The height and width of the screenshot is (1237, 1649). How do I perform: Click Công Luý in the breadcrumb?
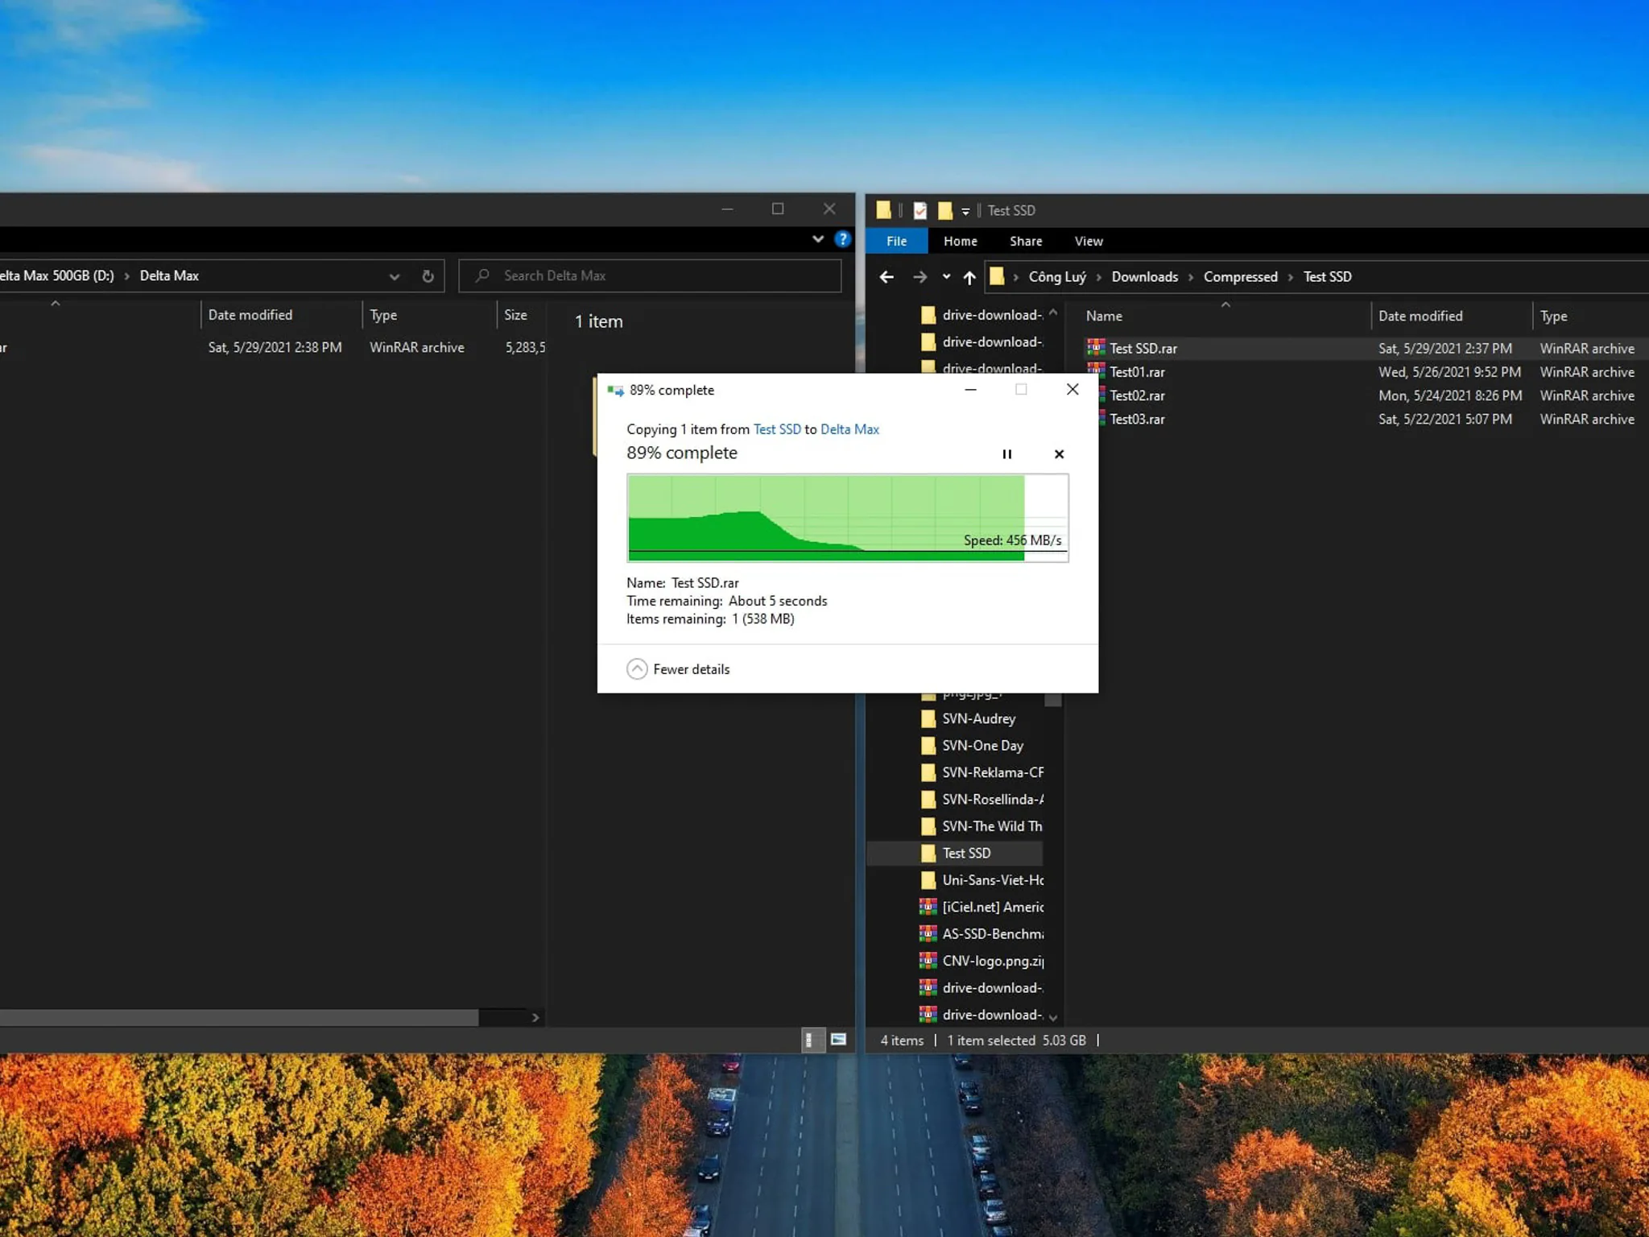[1056, 277]
